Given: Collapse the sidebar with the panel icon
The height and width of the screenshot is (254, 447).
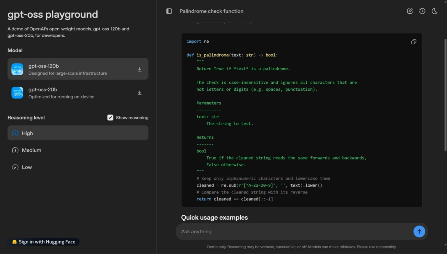Looking at the screenshot, I should (x=169, y=11).
